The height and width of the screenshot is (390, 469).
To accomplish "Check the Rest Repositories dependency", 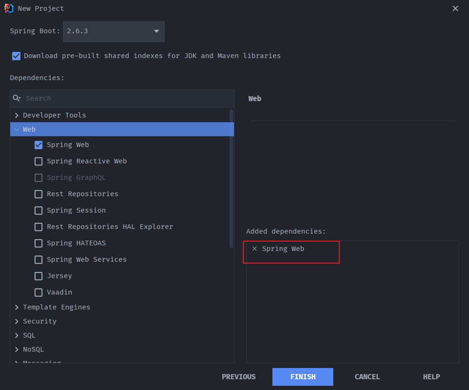I will (x=38, y=194).
